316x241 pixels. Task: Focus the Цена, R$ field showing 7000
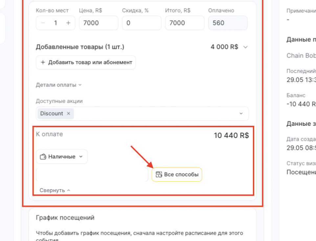99,23
